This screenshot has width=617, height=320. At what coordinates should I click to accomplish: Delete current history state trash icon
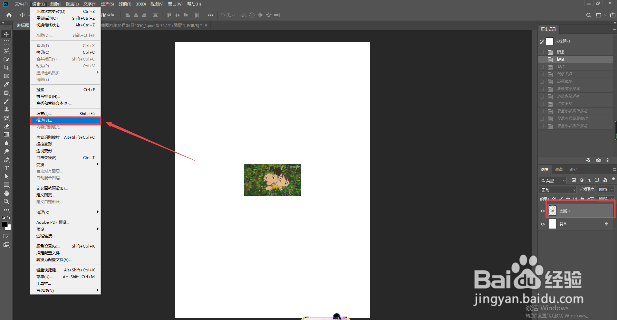click(608, 160)
